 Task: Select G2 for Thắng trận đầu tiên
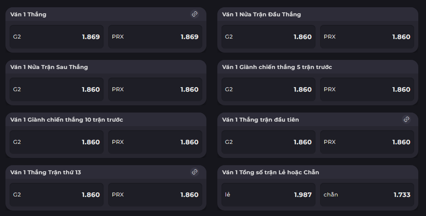click(x=268, y=142)
